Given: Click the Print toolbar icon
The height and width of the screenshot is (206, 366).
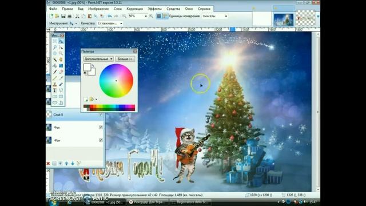Looking at the screenshot, I should pyautogui.click(x=69, y=16).
